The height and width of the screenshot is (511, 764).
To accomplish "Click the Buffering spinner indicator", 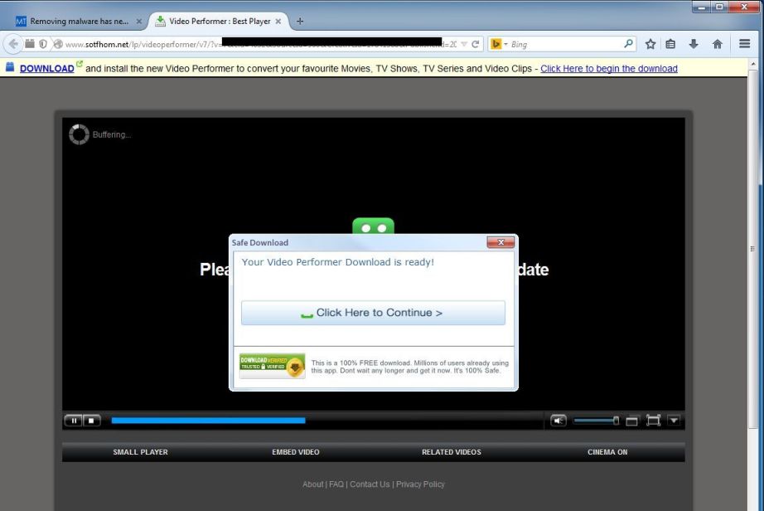I will (x=79, y=134).
